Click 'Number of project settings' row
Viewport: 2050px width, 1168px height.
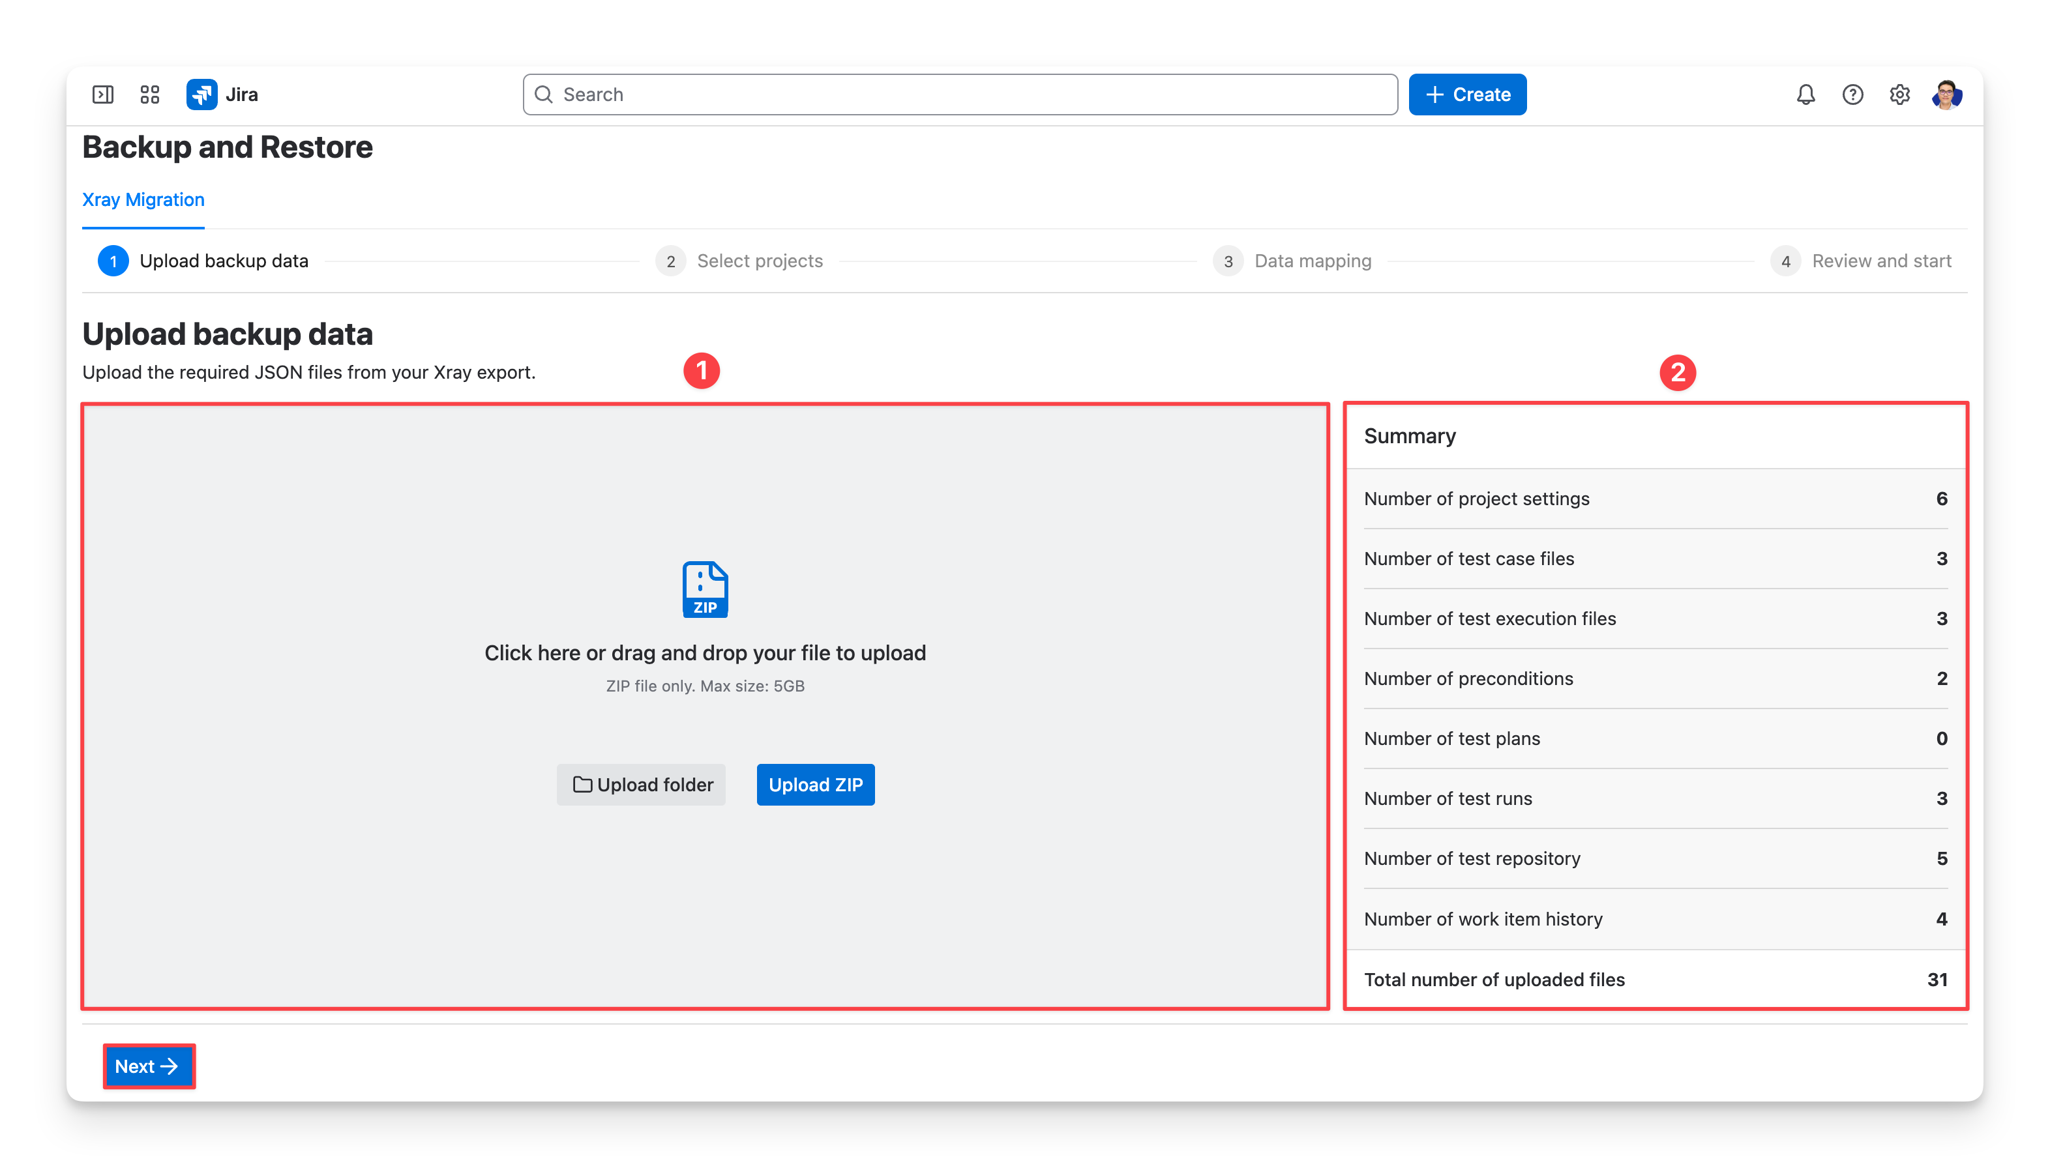click(1656, 499)
